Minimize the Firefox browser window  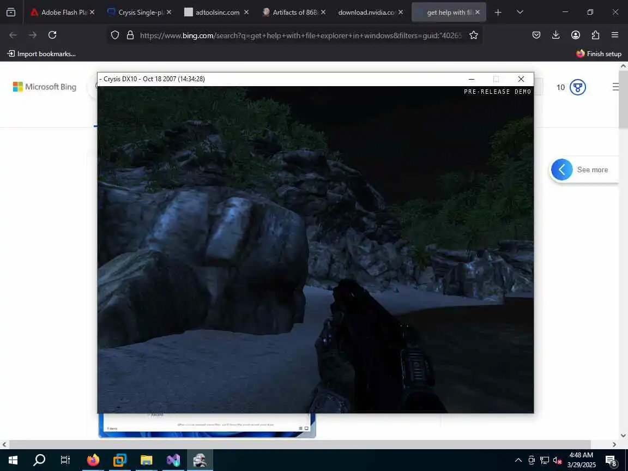(565, 13)
